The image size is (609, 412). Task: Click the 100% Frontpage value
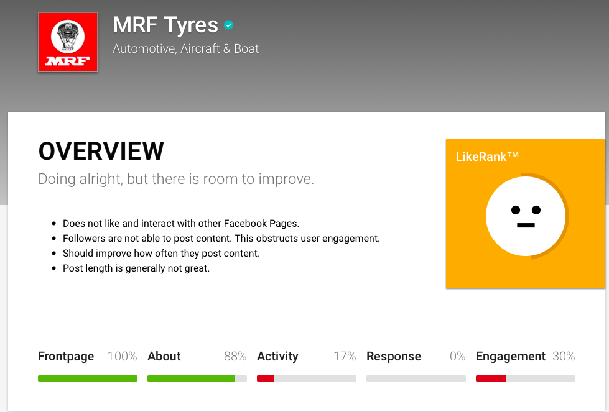123,356
